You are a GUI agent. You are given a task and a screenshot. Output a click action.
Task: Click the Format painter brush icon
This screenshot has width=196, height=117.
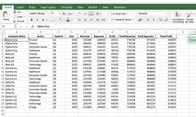(x=15, y=21)
